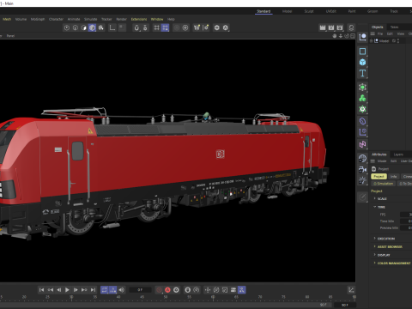Screen dimensions: 412x309
Task: Switch to the Takes tab
Action: point(394,27)
